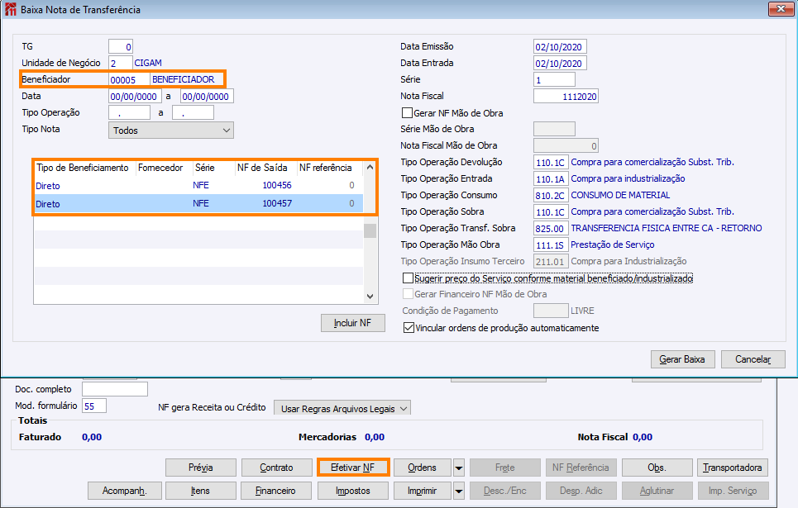The height and width of the screenshot is (508, 798).
Task: Open the Transportadora button
Action: point(733,468)
